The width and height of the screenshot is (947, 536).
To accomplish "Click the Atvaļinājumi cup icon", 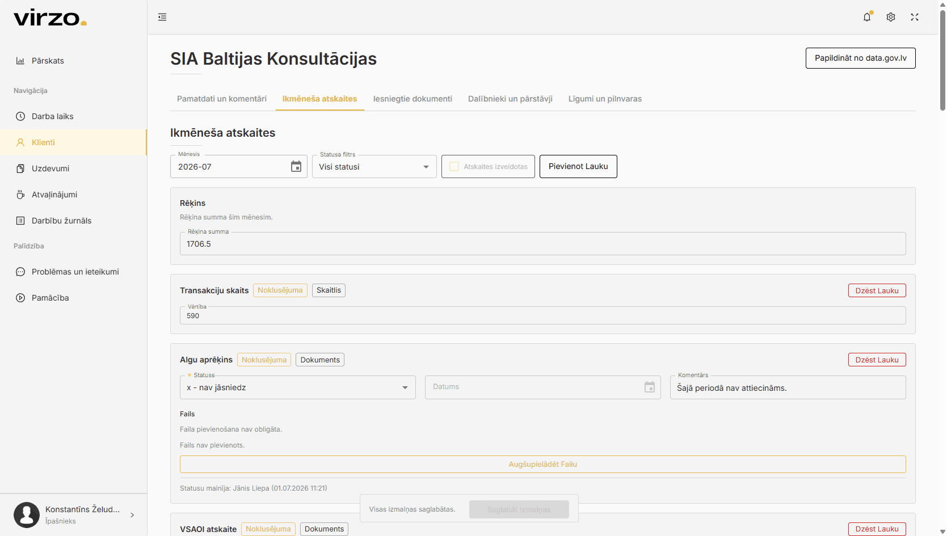I will click(x=20, y=195).
